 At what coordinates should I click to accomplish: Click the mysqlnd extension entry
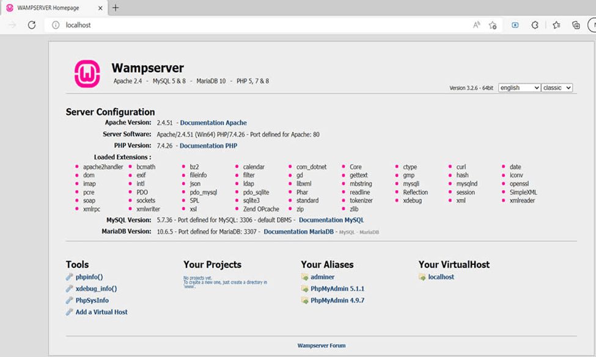[467, 184]
